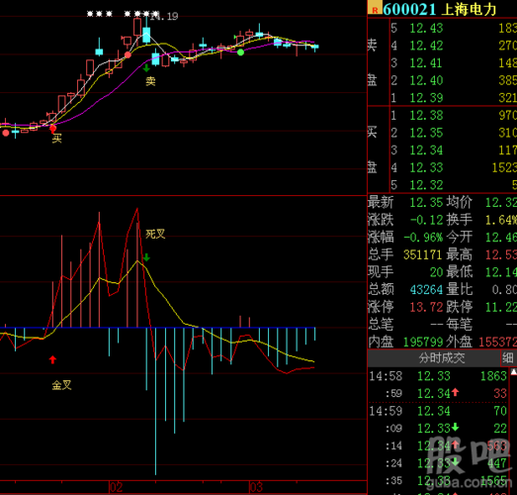Click the 03 date marker on the time axis
The image size is (517, 495).
click(256, 487)
